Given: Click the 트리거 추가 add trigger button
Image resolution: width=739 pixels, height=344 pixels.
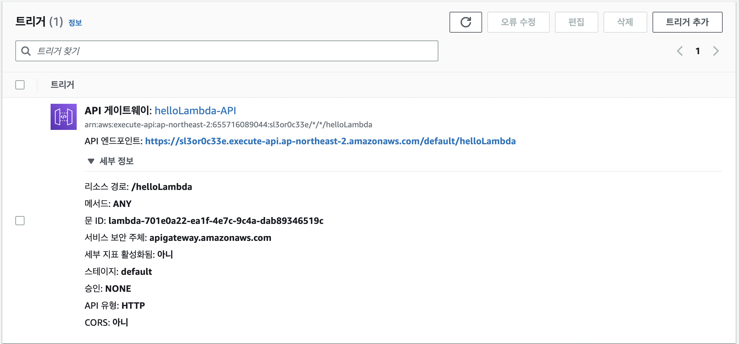Looking at the screenshot, I should click(x=687, y=22).
